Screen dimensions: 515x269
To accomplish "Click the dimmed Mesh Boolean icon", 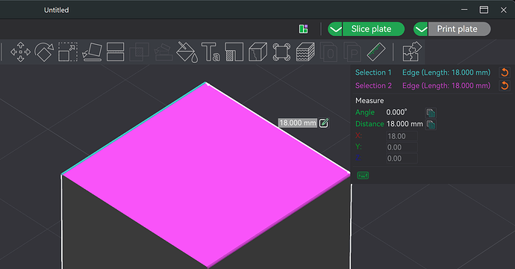I will coord(140,52).
